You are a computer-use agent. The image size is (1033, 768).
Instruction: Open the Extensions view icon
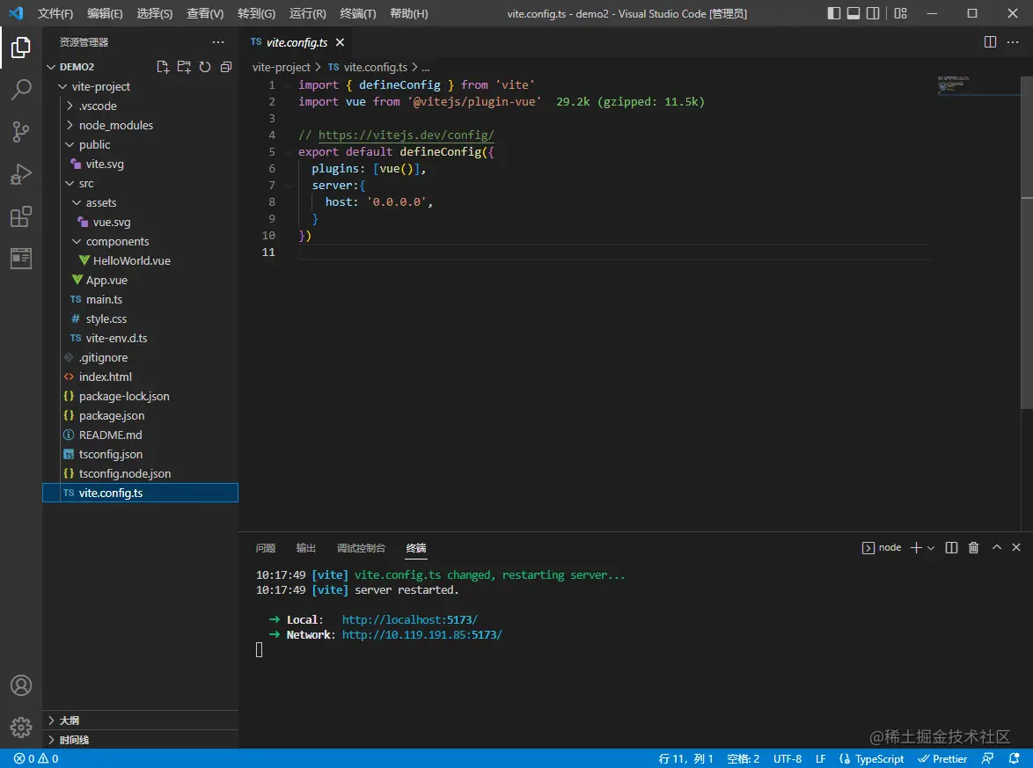21,216
